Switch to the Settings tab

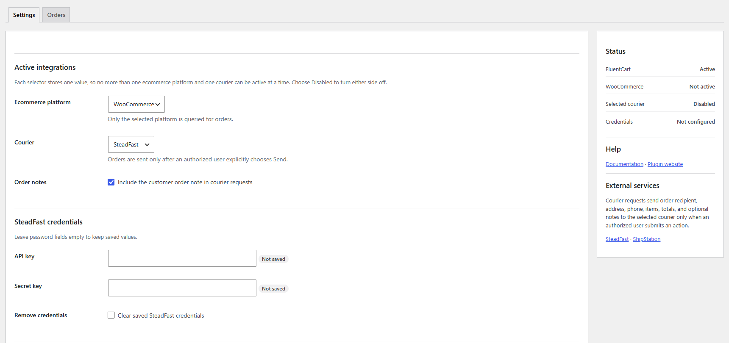click(24, 15)
